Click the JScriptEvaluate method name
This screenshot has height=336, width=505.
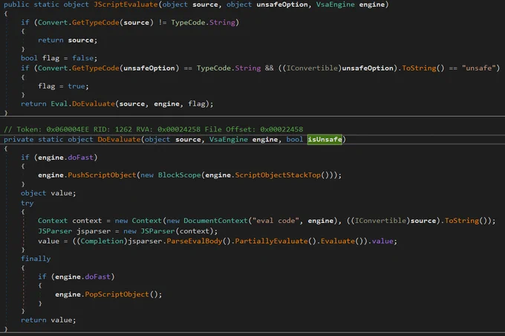pyautogui.click(x=126, y=4)
